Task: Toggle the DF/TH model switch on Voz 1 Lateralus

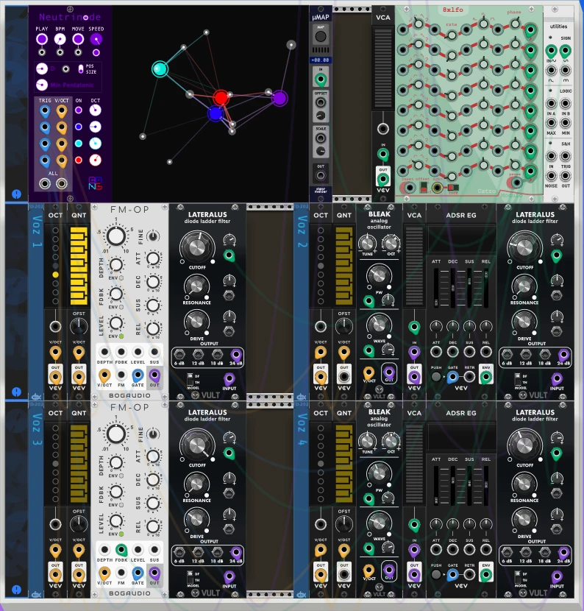Action: (190, 379)
